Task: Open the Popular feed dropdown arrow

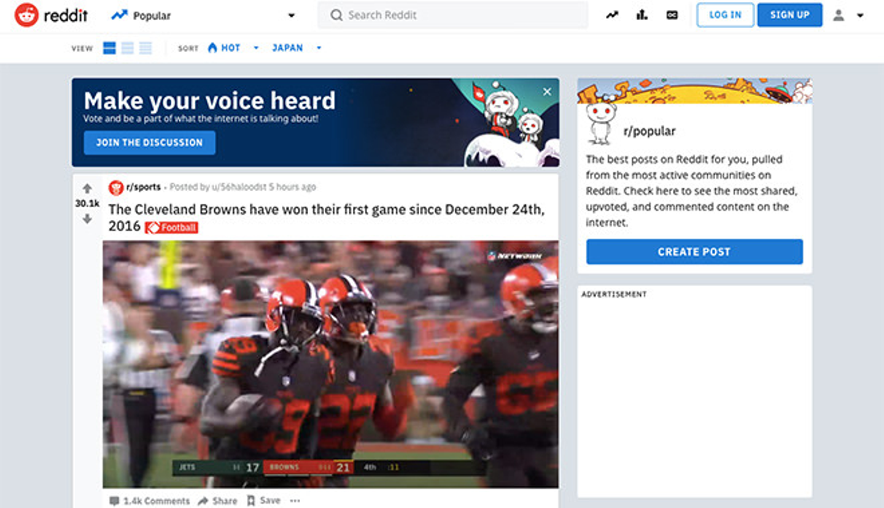Action: click(292, 16)
